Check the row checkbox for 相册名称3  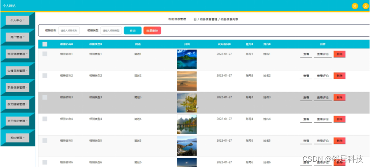(x=45, y=97)
